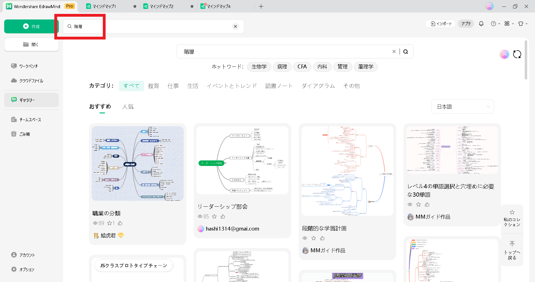This screenshot has width=535, height=282.
Task: Click the refresh icon near the gallery avatar
Action: (517, 54)
